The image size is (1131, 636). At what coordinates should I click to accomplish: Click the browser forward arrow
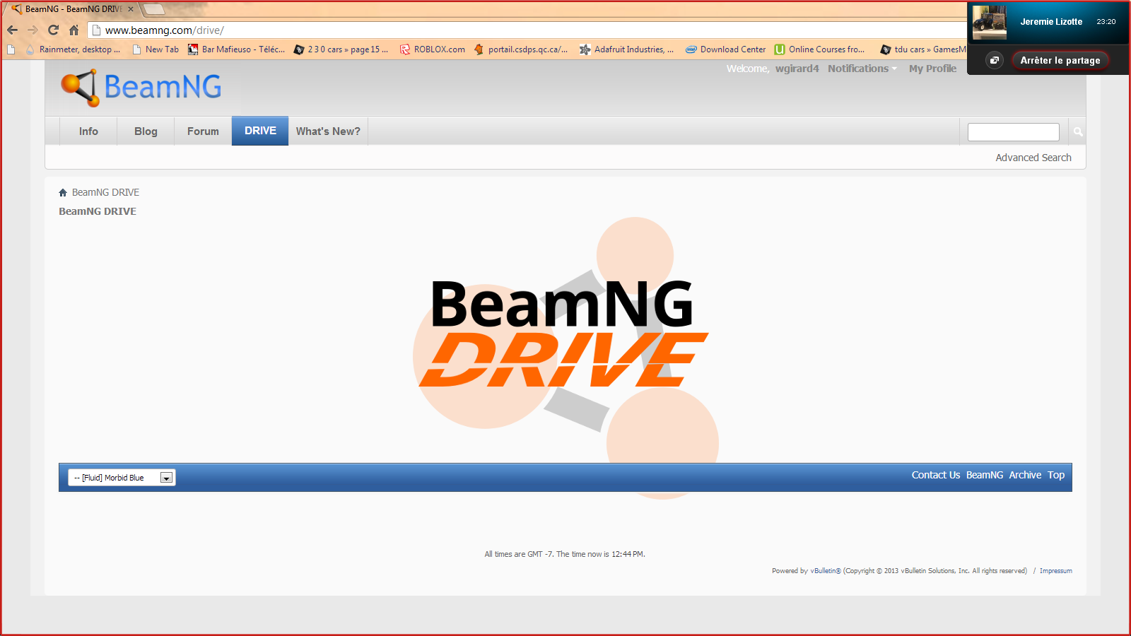(33, 30)
